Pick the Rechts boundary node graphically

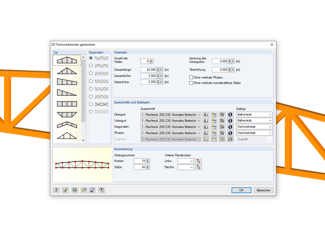[198, 167]
